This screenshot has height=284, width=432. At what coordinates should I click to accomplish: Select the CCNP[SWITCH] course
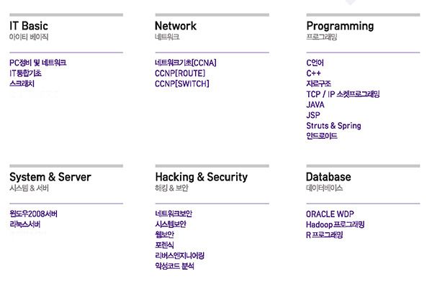(182, 83)
